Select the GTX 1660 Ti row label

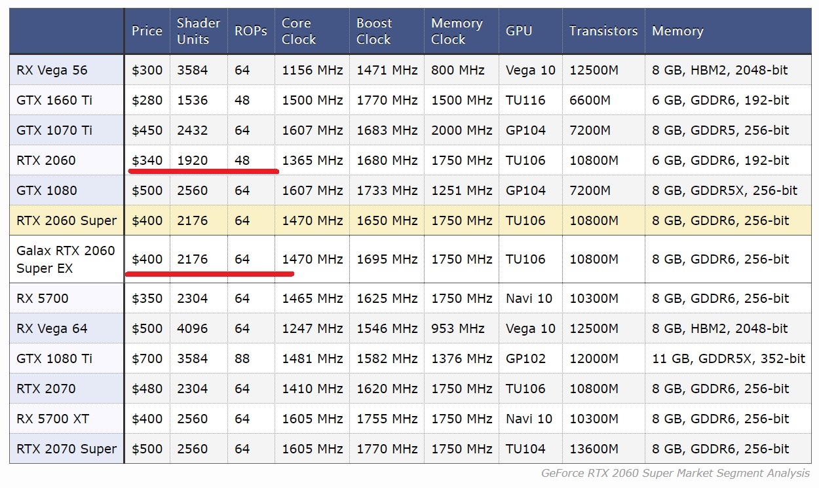point(55,100)
